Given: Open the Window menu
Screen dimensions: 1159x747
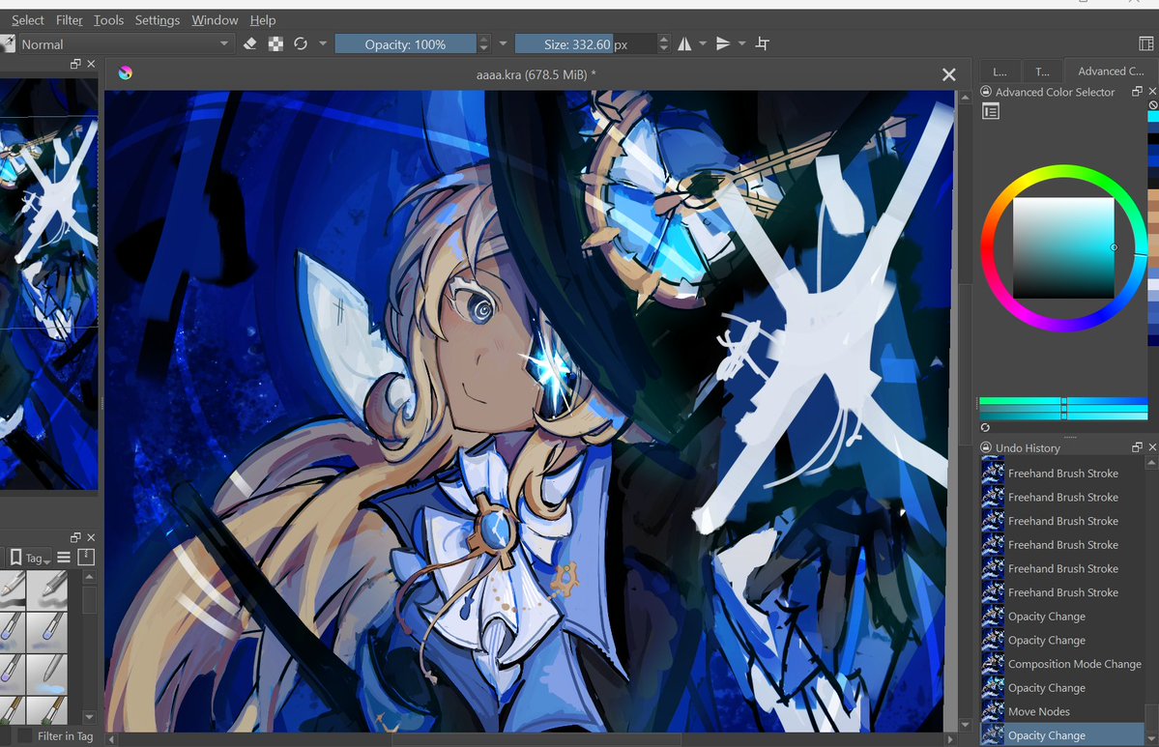Looking at the screenshot, I should pyautogui.click(x=216, y=20).
